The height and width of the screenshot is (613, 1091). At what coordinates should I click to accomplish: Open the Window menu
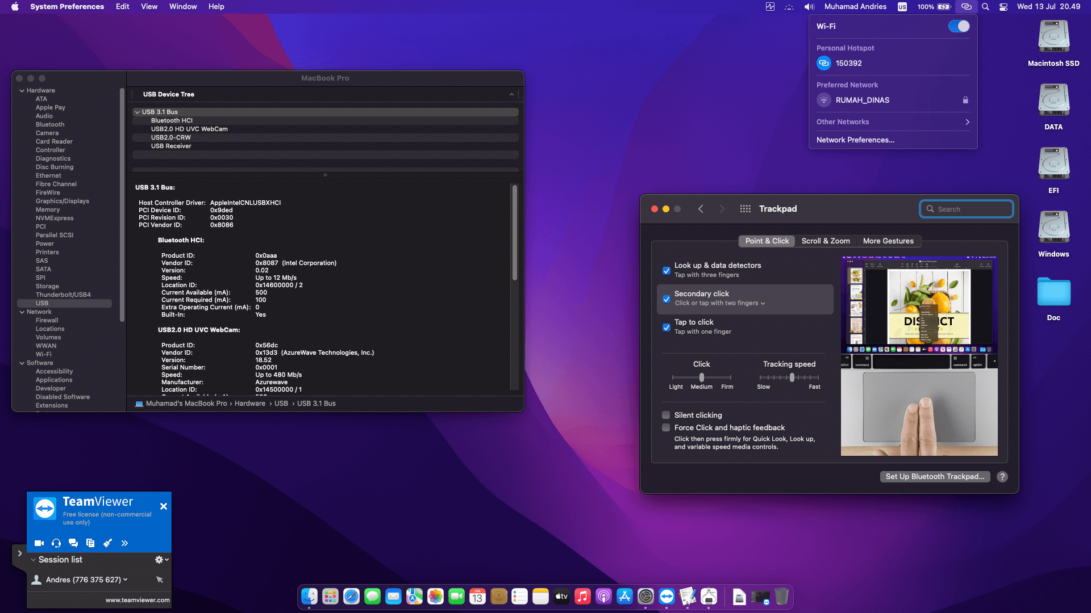tap(182, 7)
